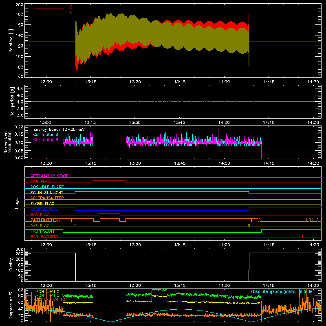
Task: Click the 250 value on Quality axis
Action: (x=20, y=253)
